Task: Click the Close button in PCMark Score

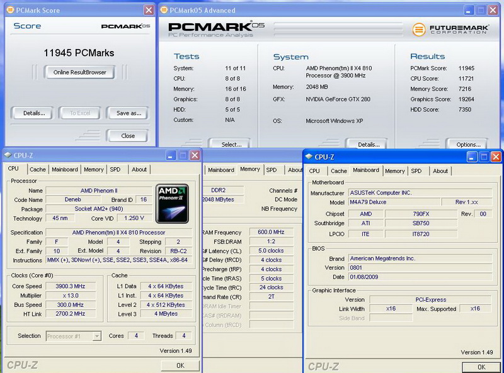Action: [128, 136]
